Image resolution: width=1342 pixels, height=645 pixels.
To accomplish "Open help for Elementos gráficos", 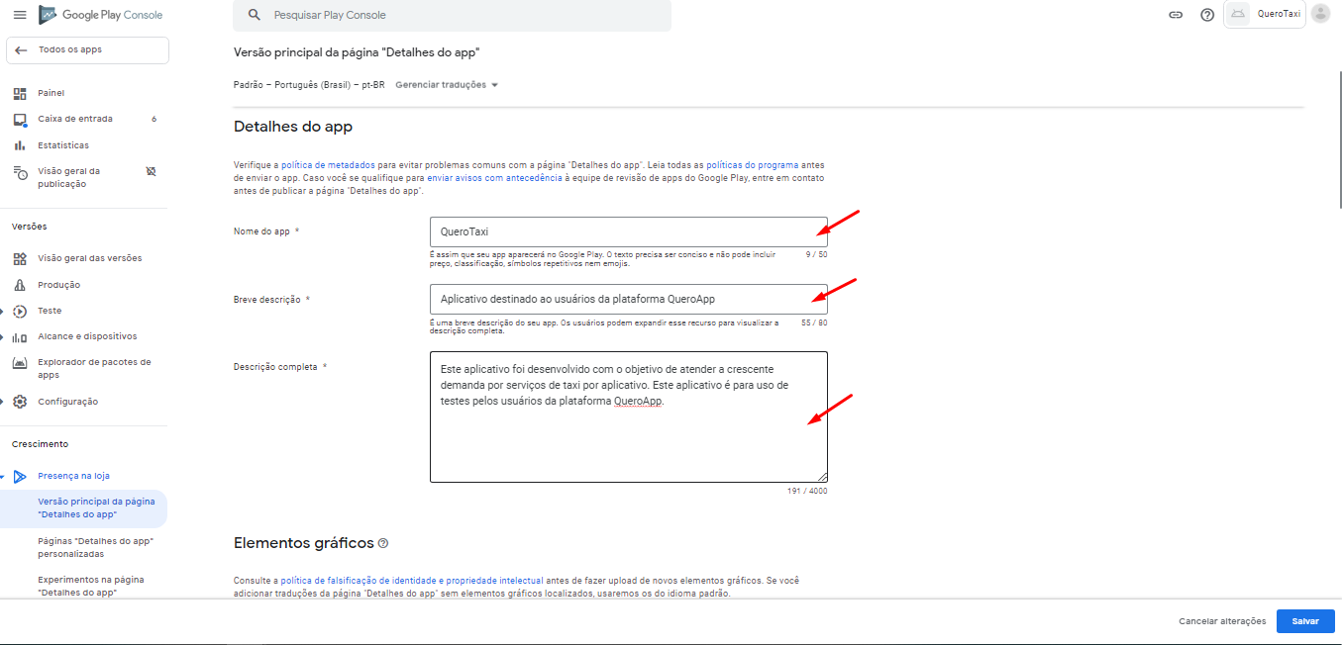I will pos(383,543).
